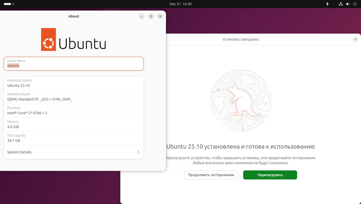This screenshot has width=361, height=204.
Task: Click the "About" window title text
Action: pos(74,16)
